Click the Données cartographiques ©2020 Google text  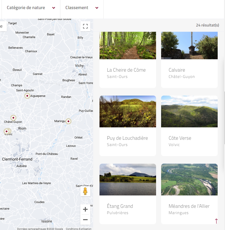coord(40,229)
